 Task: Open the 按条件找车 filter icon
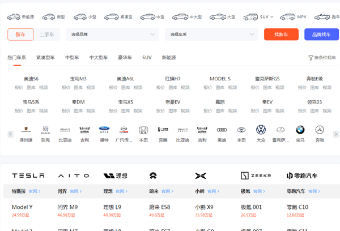pyautogui.click(x=311, y=58)
